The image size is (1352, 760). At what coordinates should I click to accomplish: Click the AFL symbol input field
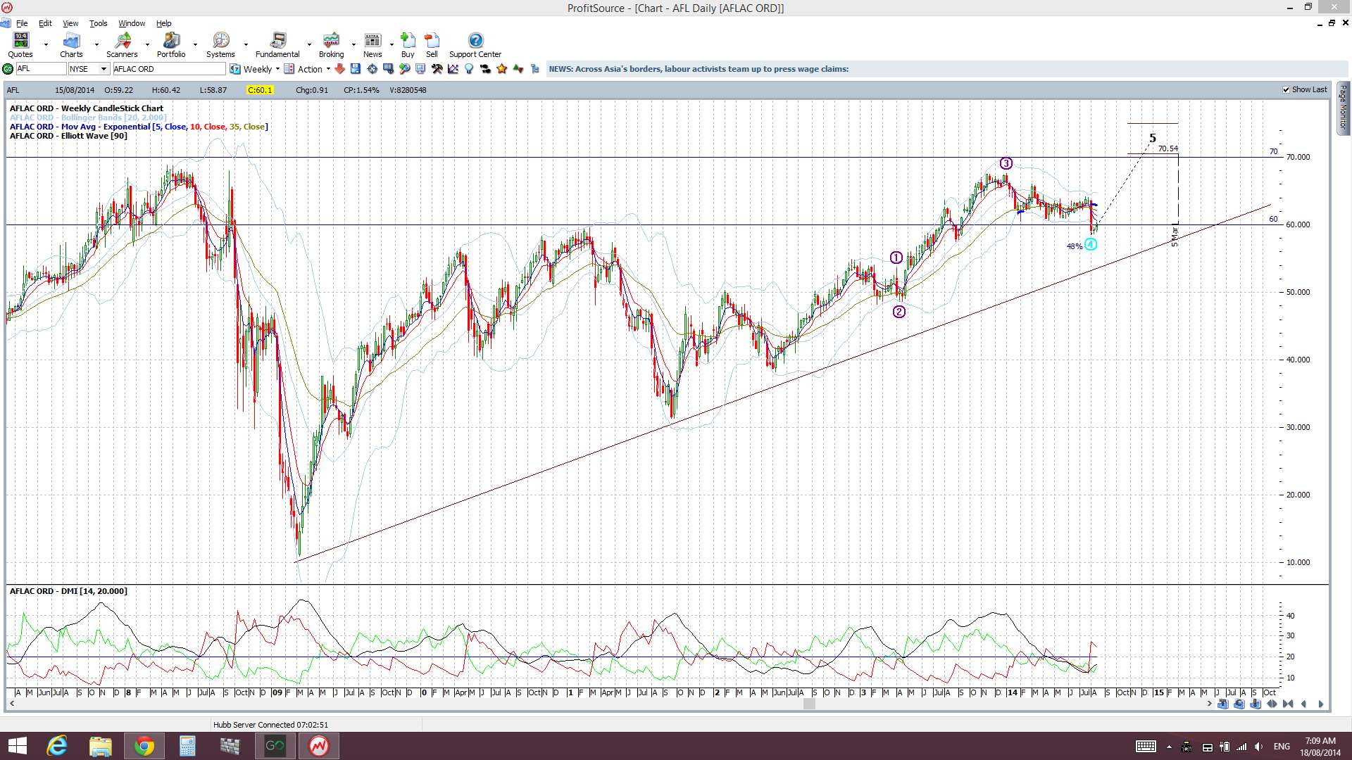(41, 69)
